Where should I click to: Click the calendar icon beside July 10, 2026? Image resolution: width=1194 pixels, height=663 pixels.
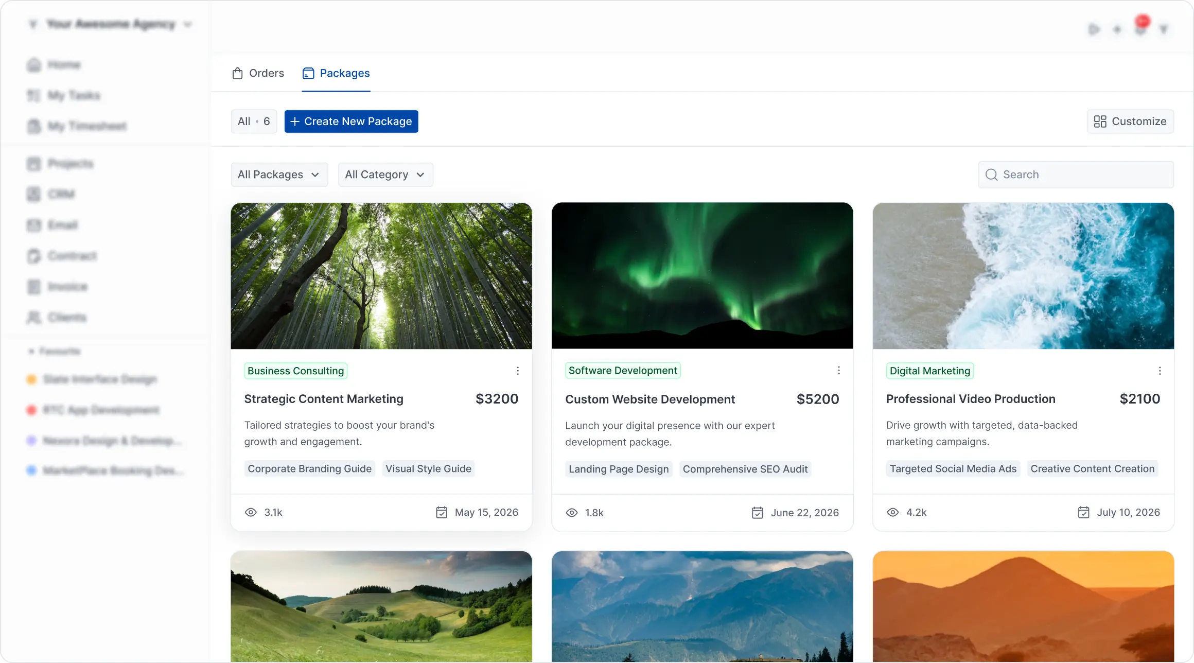pyautogui.click(x=1084, y=512)
